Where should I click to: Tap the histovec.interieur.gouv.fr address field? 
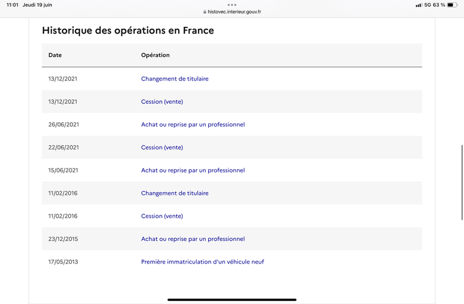point(232,12)
